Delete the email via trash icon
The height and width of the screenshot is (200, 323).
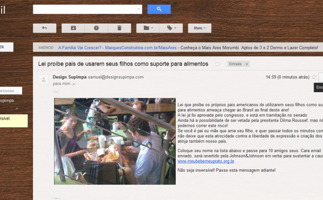click(x=119, y=28)
